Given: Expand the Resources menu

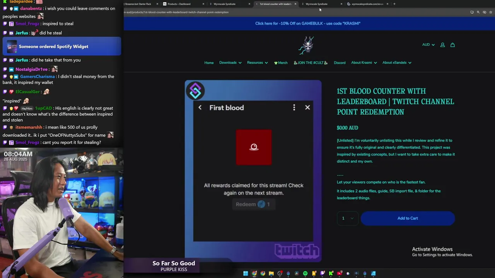Looking at the screenshot, I should pos(257,63).
